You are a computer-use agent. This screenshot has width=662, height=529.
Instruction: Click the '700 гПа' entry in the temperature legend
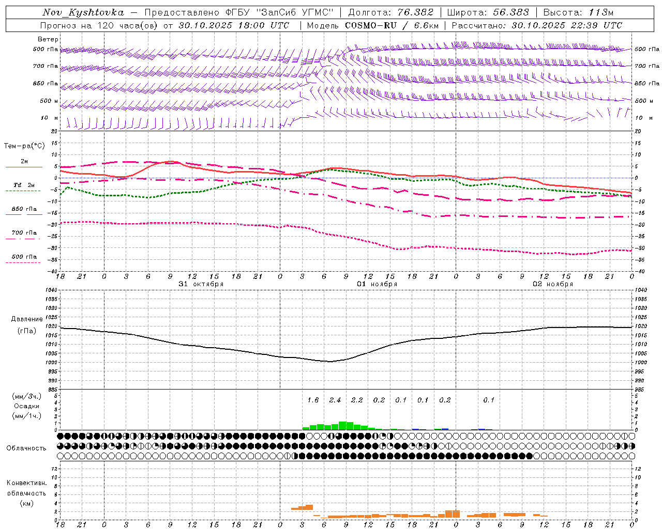point(24,233)
